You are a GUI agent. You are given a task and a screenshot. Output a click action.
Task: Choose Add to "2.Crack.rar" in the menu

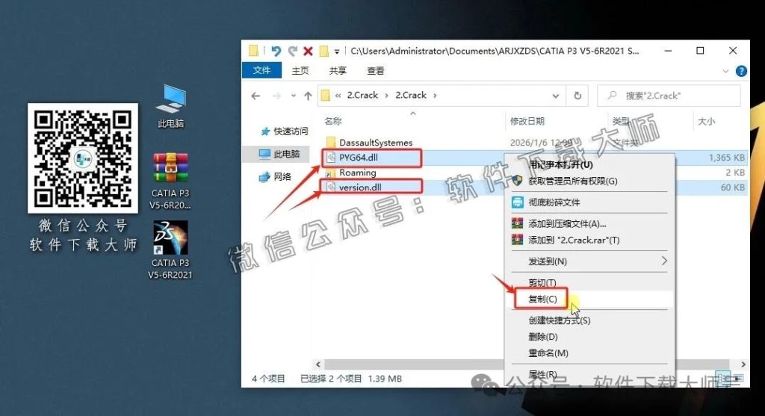coord(589,240)
